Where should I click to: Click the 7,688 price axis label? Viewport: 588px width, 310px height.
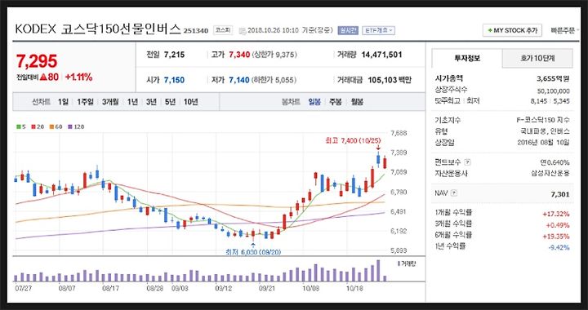pyautogui.click(x=399, y=133)
